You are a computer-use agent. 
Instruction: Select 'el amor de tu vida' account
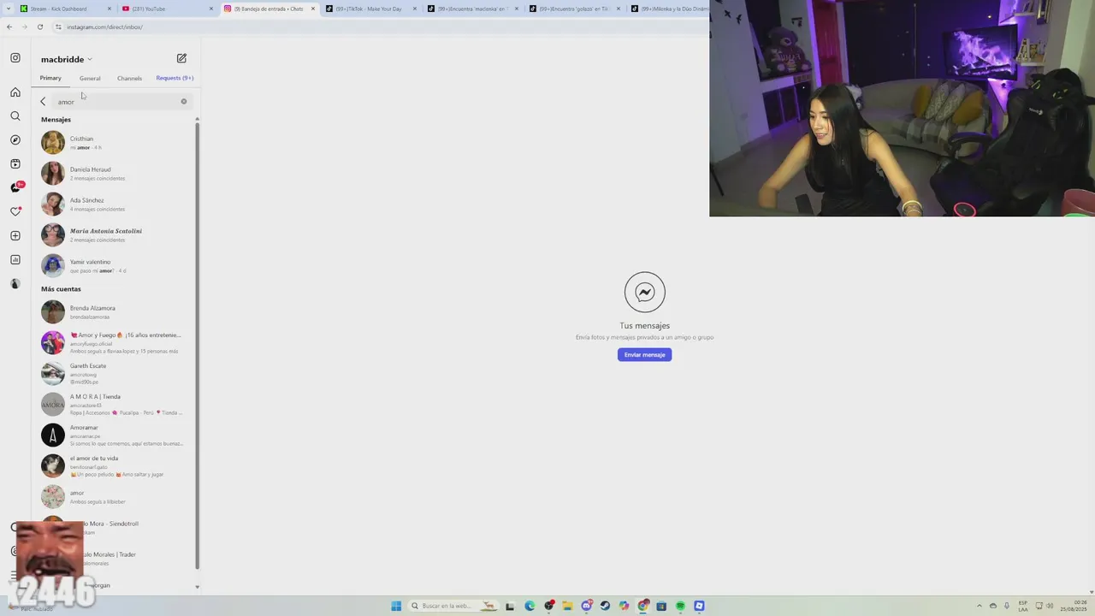pyautogui.click(x=115, y=466)
